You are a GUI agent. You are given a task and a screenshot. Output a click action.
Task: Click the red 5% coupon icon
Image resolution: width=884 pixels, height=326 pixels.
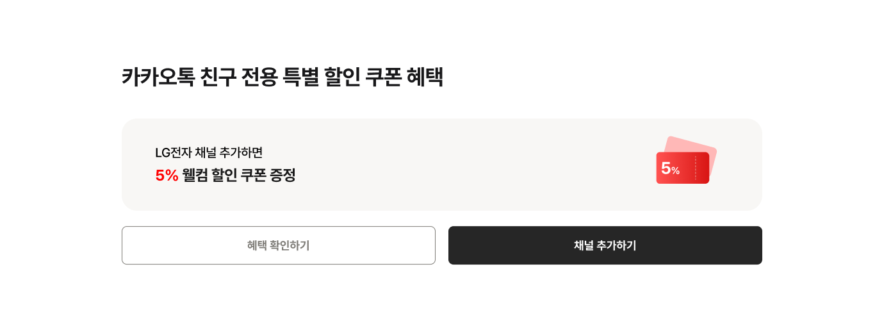(x=682, y=168)
